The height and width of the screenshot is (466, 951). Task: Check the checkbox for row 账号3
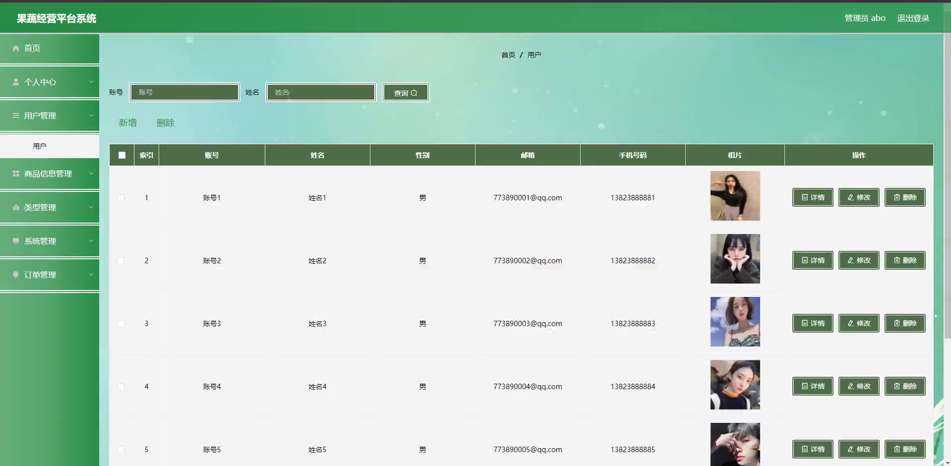[x=121, y=324]
